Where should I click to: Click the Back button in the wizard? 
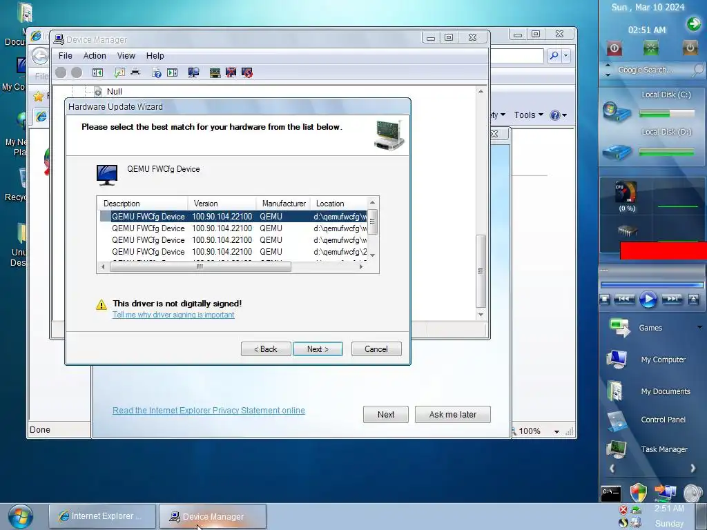(266, 349)
